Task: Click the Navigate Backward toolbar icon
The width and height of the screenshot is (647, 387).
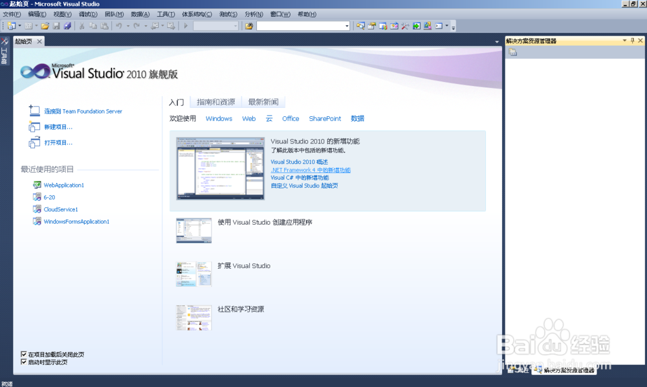Action: pyautogui.click(x=155, y=26)
